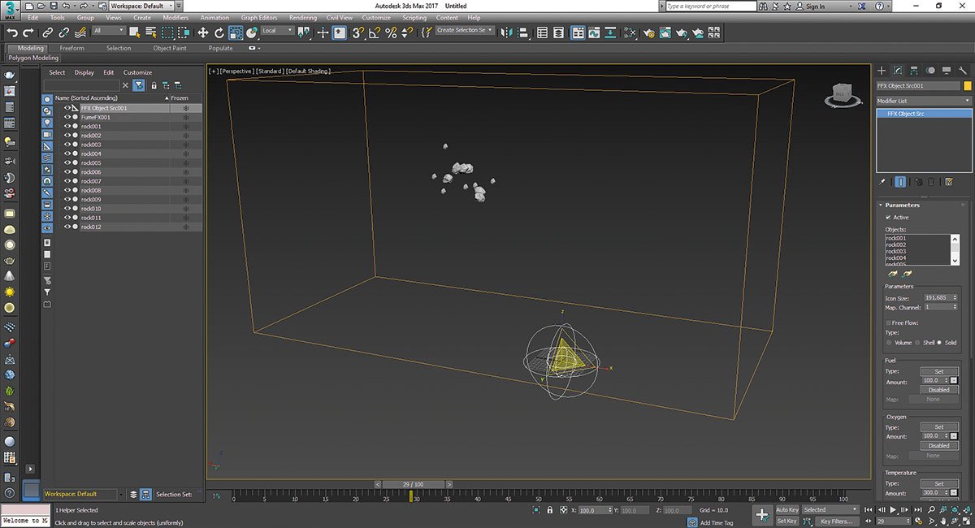Viewport: 975px width, 528px height.
Task: Select the Shell type radio button
Action: click(917, 342)
